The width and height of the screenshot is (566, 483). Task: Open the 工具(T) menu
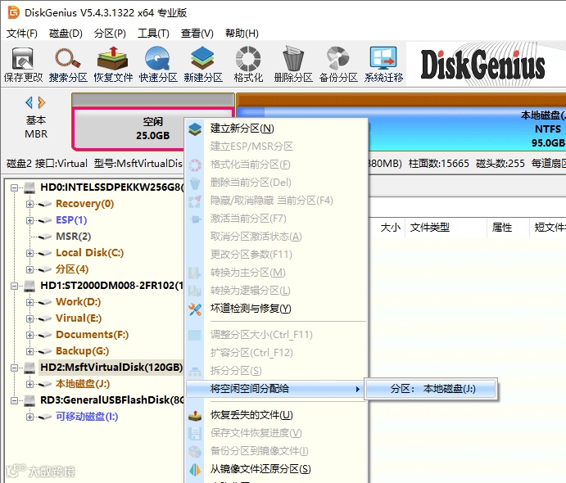(x=153, y=34)
